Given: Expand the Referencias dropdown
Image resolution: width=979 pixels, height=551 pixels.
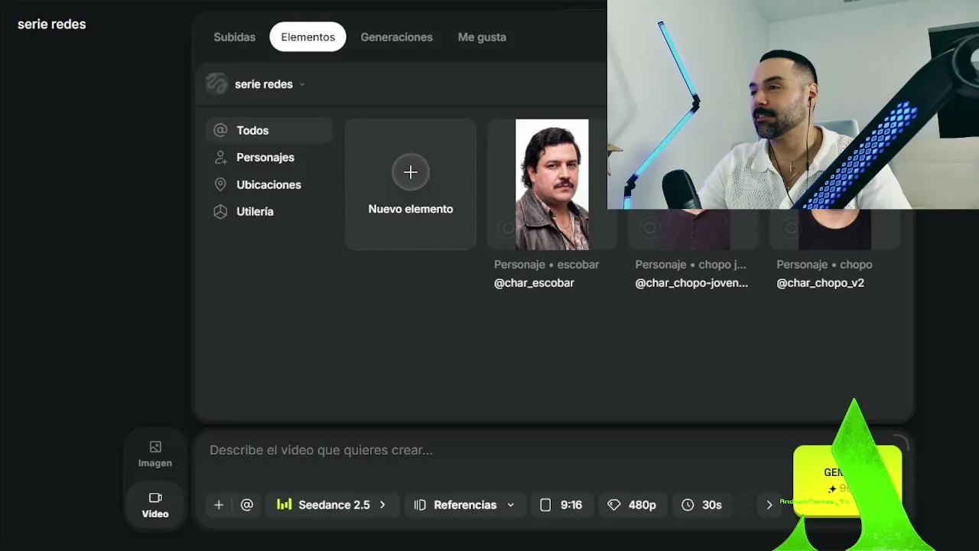Looking at the screenshot, I should pos(465,505).
